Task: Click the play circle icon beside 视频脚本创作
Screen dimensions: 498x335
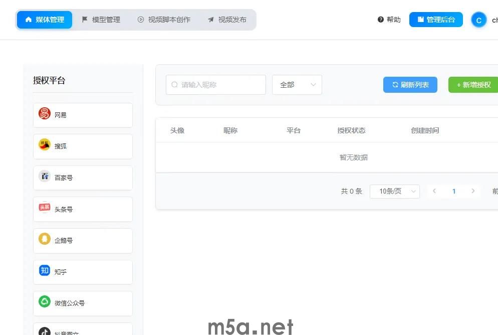Action: coord(141,20)
